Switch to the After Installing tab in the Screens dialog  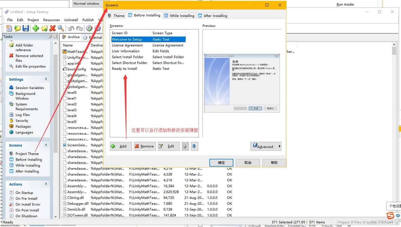(212, 16)
